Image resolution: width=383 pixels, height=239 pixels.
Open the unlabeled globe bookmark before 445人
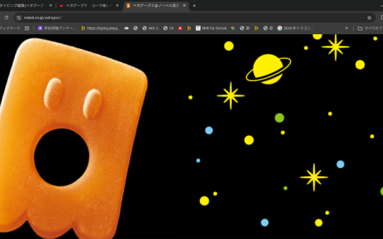pyautogui.click(x=136, y=28)
